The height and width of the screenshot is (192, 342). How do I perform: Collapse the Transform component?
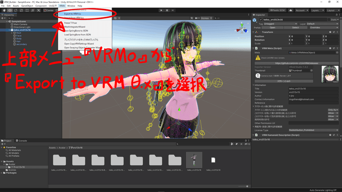[x=254, y=32]
